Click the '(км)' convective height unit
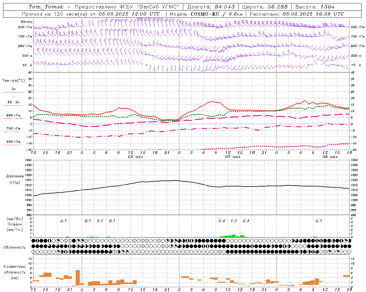This screenshot has height=292, width=366. click(15, 278)
